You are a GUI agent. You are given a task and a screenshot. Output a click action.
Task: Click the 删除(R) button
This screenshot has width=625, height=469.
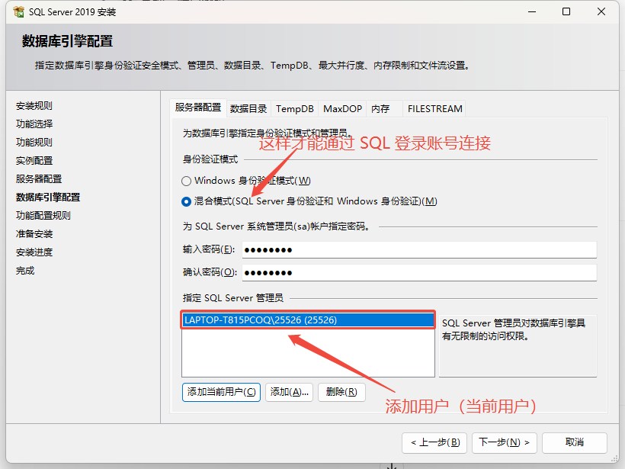pyautogui.click(x=341, y=393)
